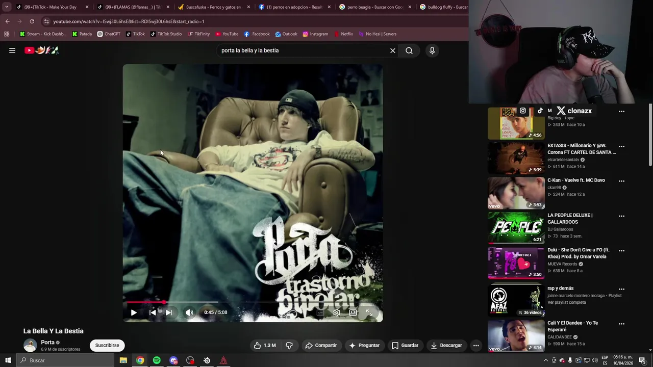
Task: Open the Preguntar AI assistant button
Action: point(364,345)
